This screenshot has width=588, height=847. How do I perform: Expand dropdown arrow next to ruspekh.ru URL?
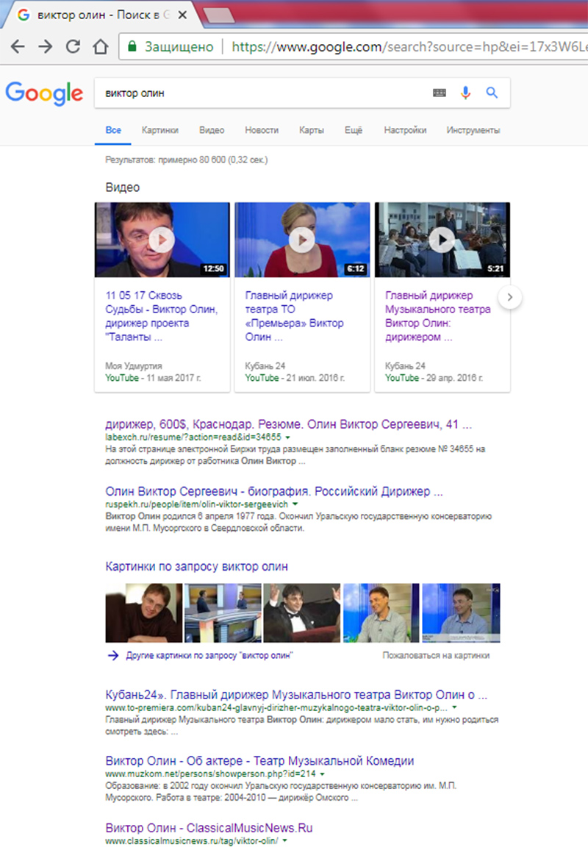(295, 504)
